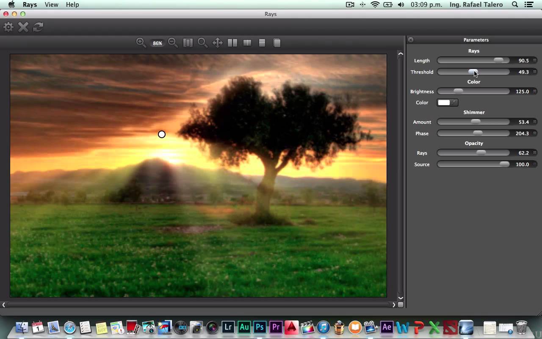
Task: Click the Phase value 204.3 field
Action: (x=522, y=133)
